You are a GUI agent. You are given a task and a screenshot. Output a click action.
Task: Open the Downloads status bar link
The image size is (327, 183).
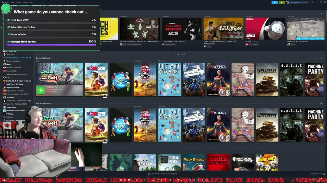pos(162,174)
